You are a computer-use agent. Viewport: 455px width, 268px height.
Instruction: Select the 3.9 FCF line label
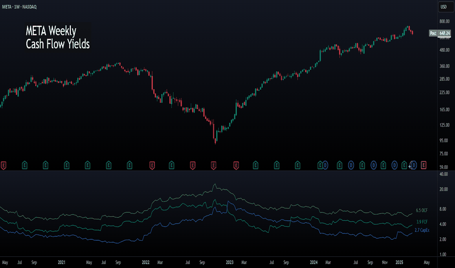coord(422,222)
